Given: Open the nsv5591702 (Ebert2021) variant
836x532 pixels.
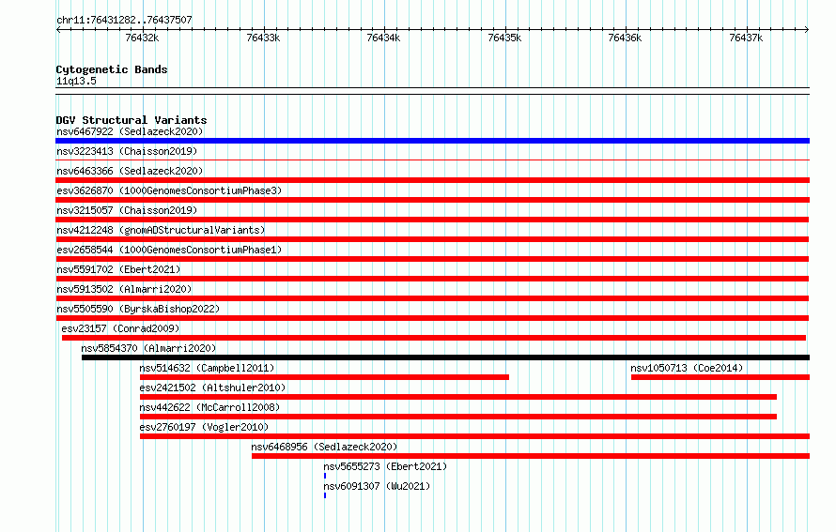Looking at the screenshot, I should pyautogui.click(x=118, y=269).
